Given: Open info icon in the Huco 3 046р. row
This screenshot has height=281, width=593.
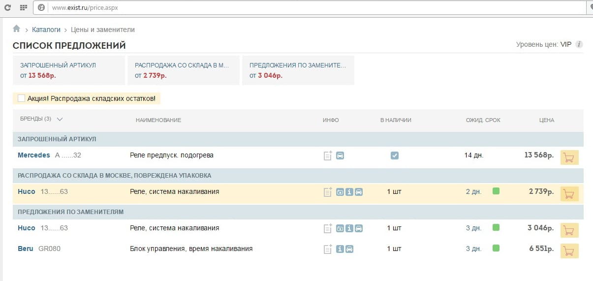Looking at the screenshot, I should tap(349, 228).
